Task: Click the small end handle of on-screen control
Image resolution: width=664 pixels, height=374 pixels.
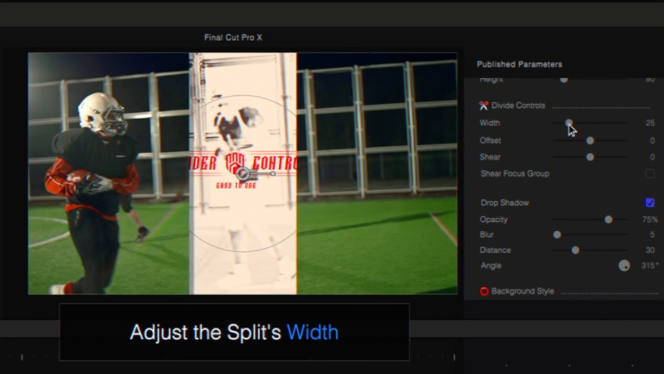Action: 273,174
